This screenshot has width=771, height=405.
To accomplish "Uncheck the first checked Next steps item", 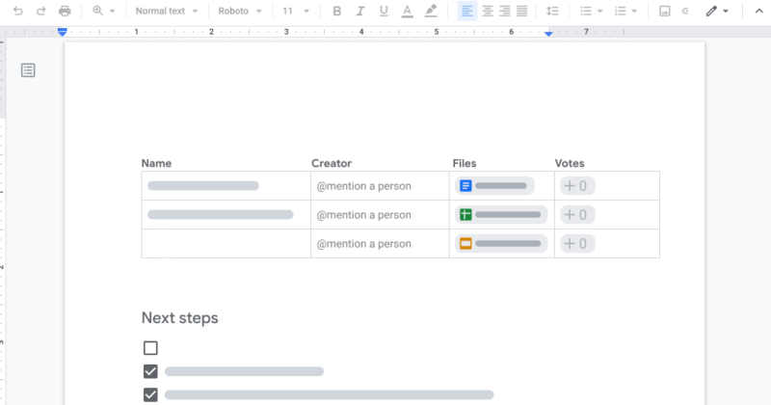I will pyautogui.click(x=150, y=371).
